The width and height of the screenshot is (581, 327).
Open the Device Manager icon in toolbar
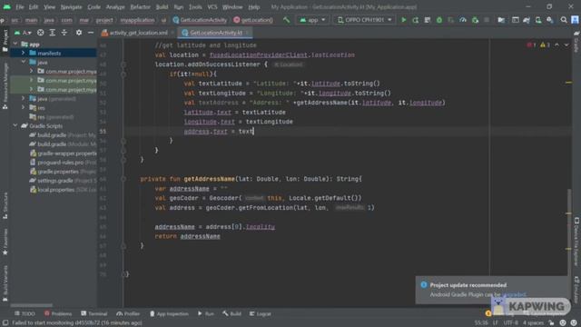point(538,20)
